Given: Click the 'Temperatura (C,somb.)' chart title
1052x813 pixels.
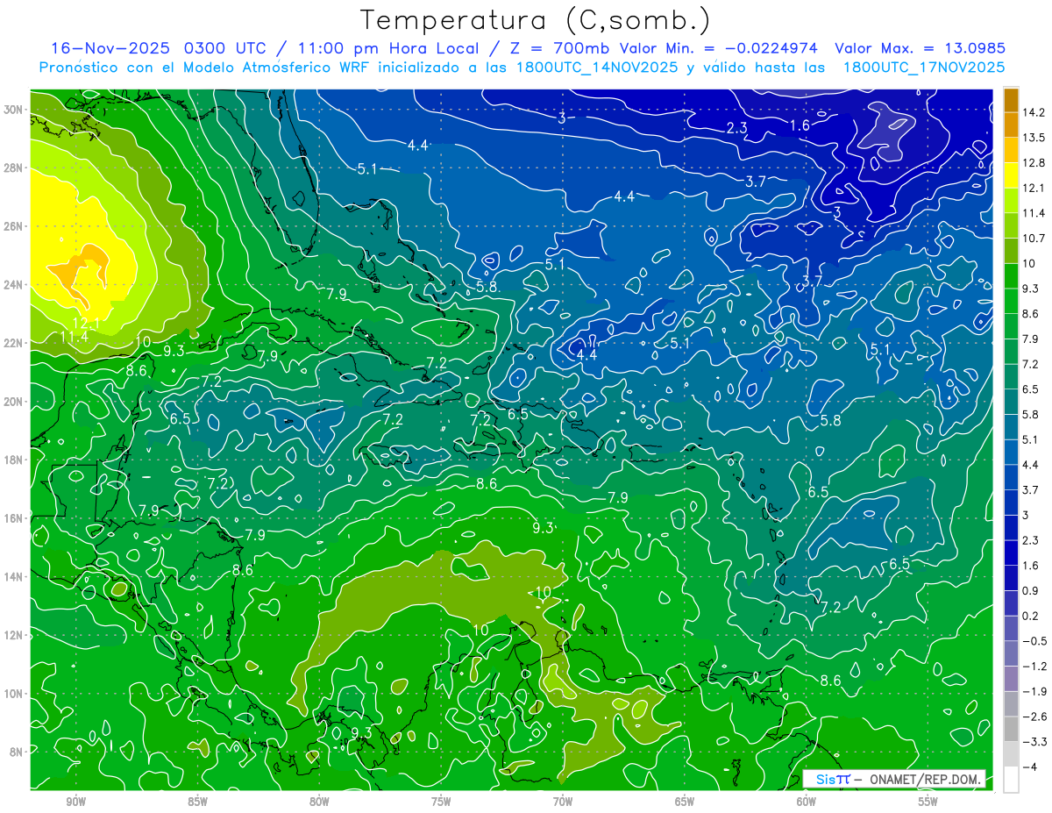Looking at the screenshot, I should (535, 19).
